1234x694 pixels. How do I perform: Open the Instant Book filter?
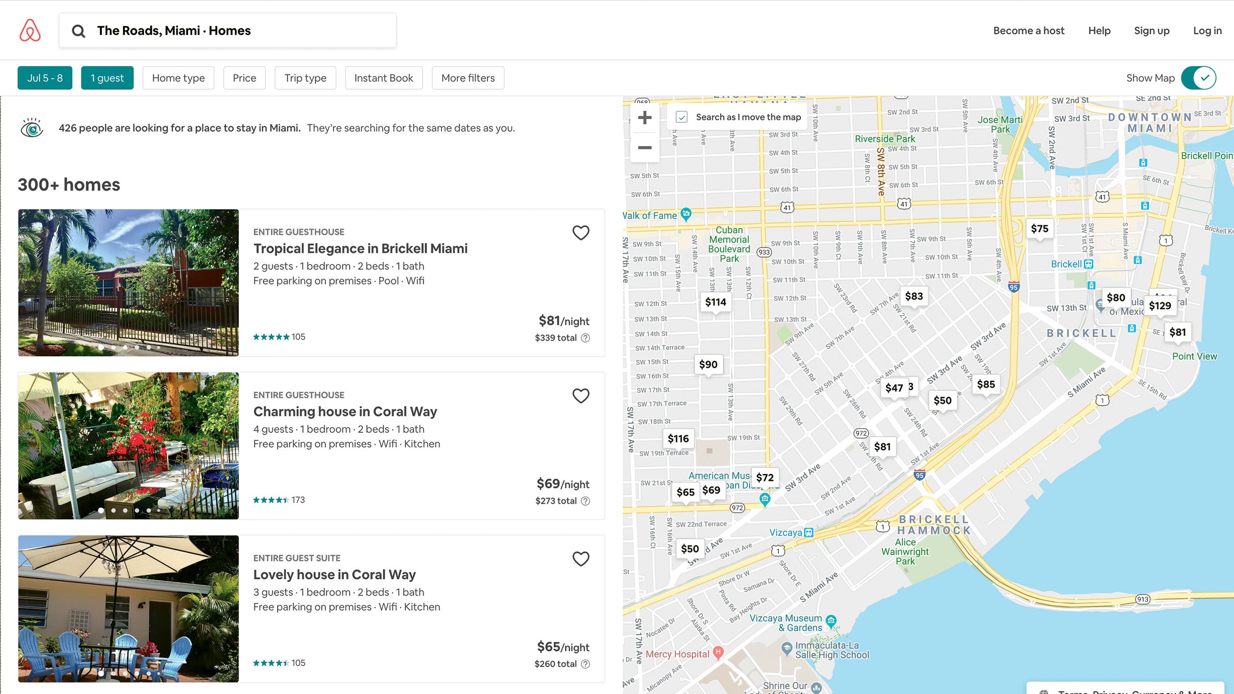(384, 78)
